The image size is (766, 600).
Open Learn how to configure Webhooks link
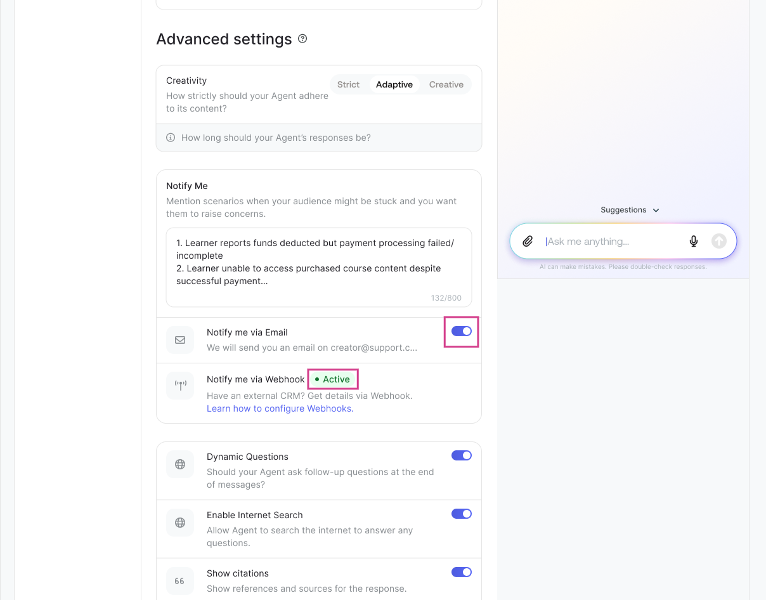pyautogui.click(x=280, y=408)
